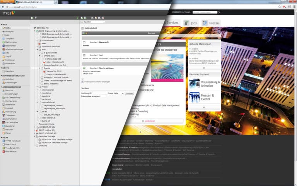Click the Datensätze anzeigen input field
This screenshot has height=186, width=297.
coord(104,96)
